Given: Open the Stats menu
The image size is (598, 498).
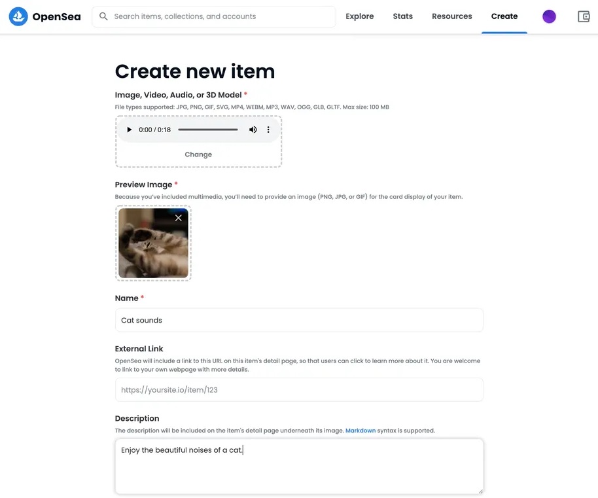Looking at the screenshot, I should (403, 16).
